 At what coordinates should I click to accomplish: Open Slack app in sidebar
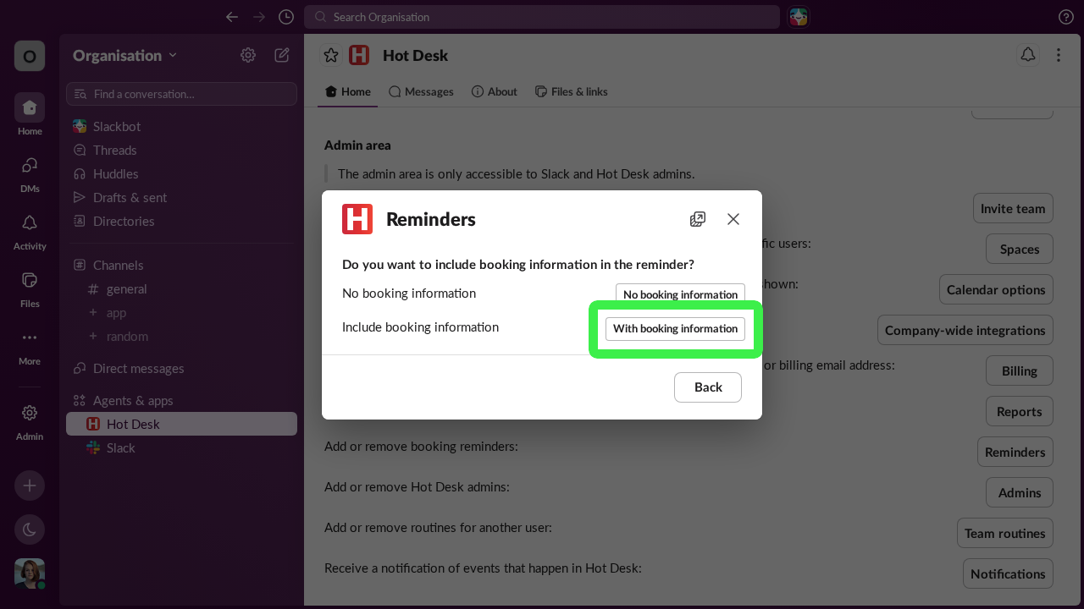[181, 447]
